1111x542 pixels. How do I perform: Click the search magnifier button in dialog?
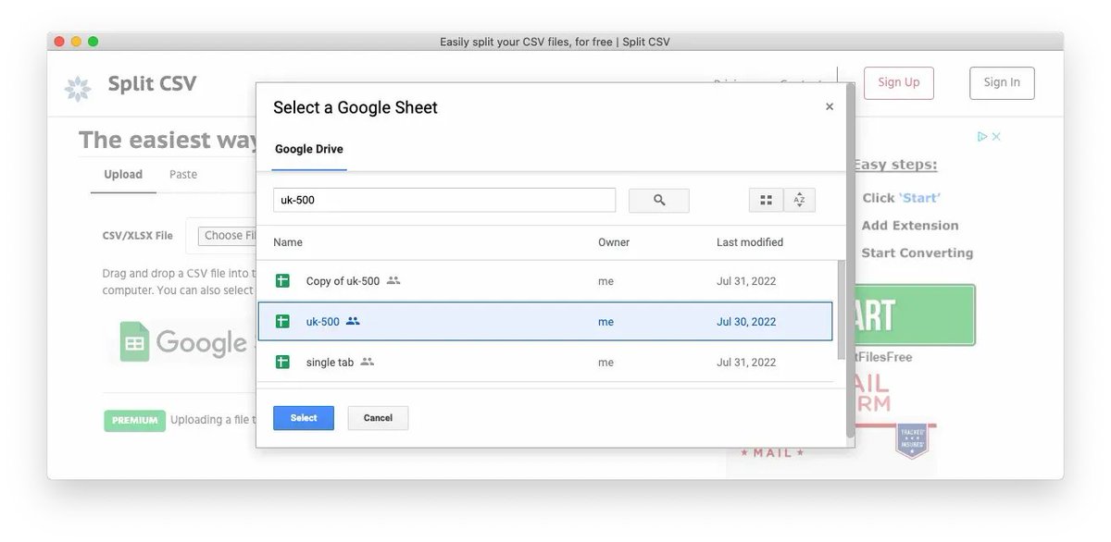click(659, 200)
